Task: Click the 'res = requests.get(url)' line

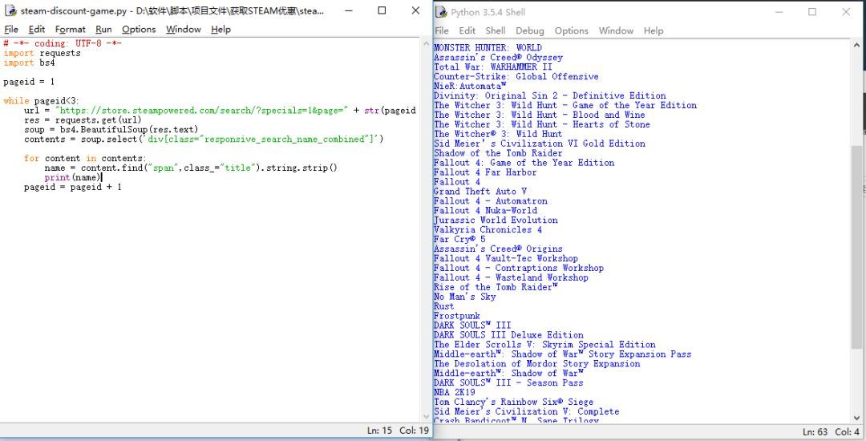Action: coord(83,119)
